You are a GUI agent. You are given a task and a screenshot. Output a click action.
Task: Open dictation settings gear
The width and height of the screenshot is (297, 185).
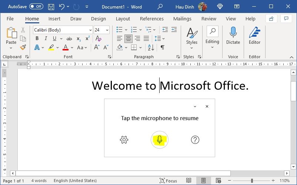pos(124,140)
